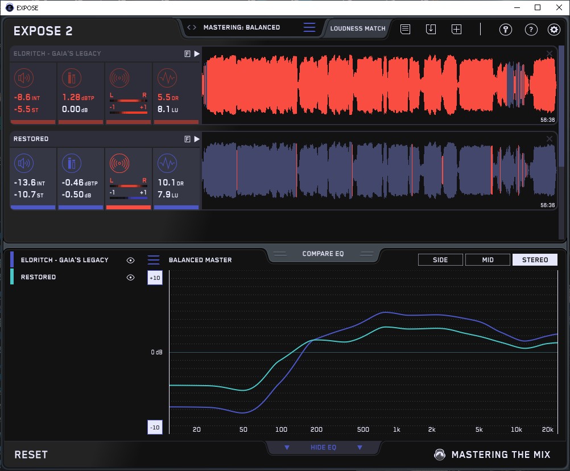
Task: Click the add track plus icon
Action: 456,29
